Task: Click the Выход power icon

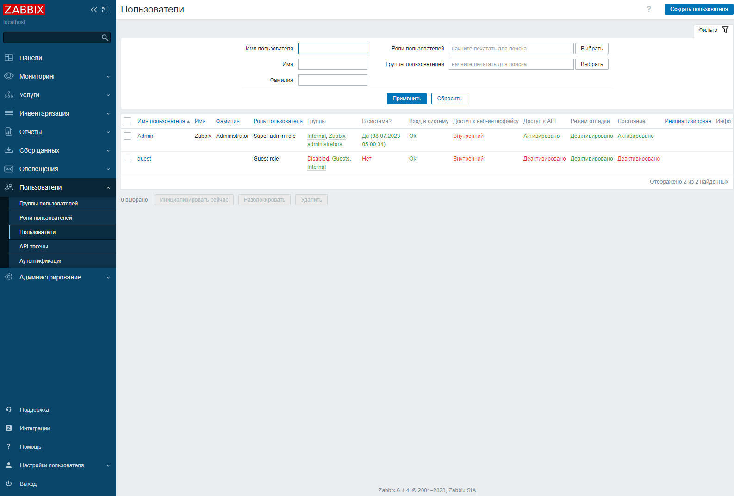Action: coord(9,484)
